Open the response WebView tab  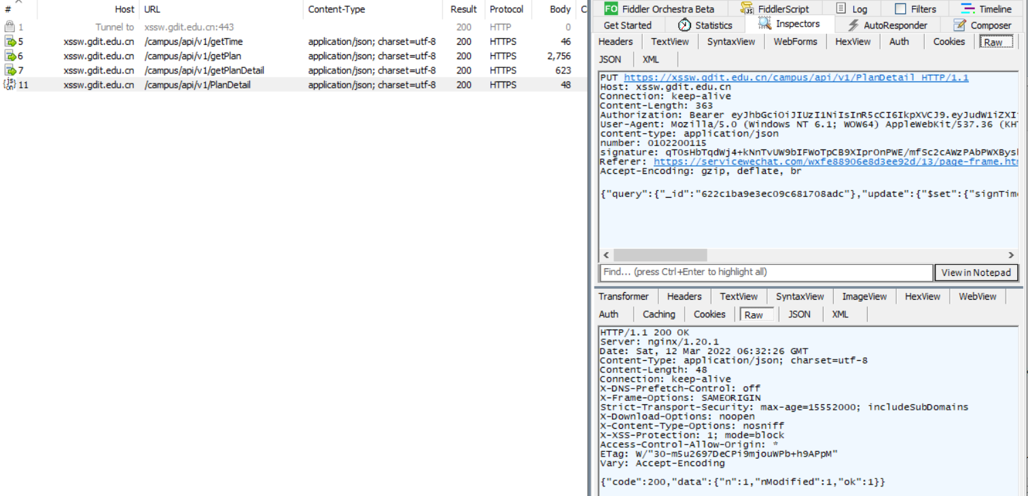tap(977, 296)
